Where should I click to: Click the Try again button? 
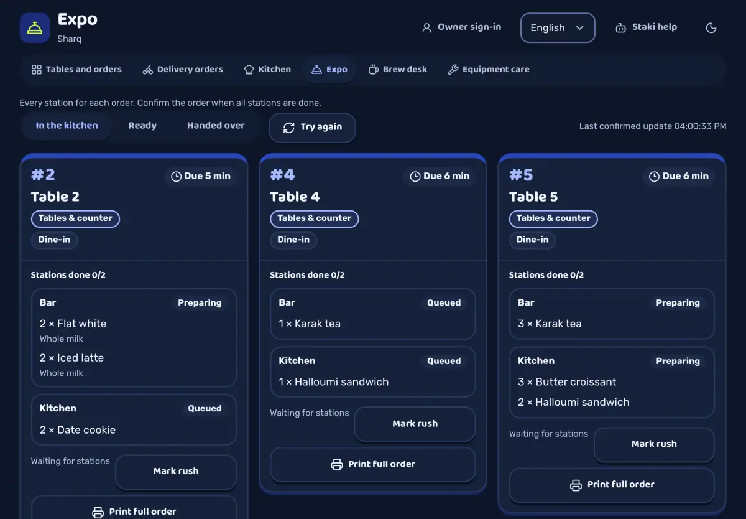pos(312,128)
